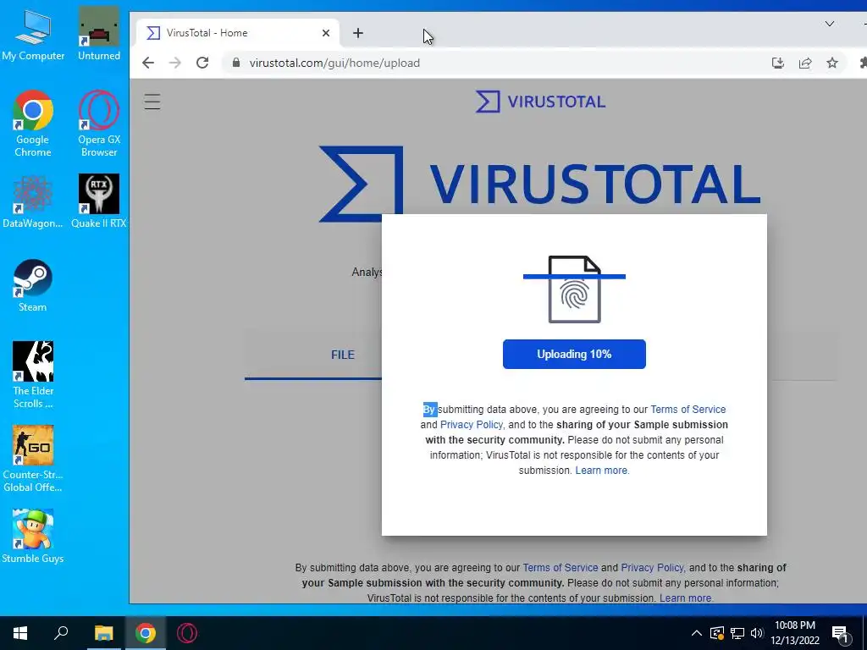Open Privacy Policy link in dialog
This screenshot has height=650, width=867.
click(471, 425)
